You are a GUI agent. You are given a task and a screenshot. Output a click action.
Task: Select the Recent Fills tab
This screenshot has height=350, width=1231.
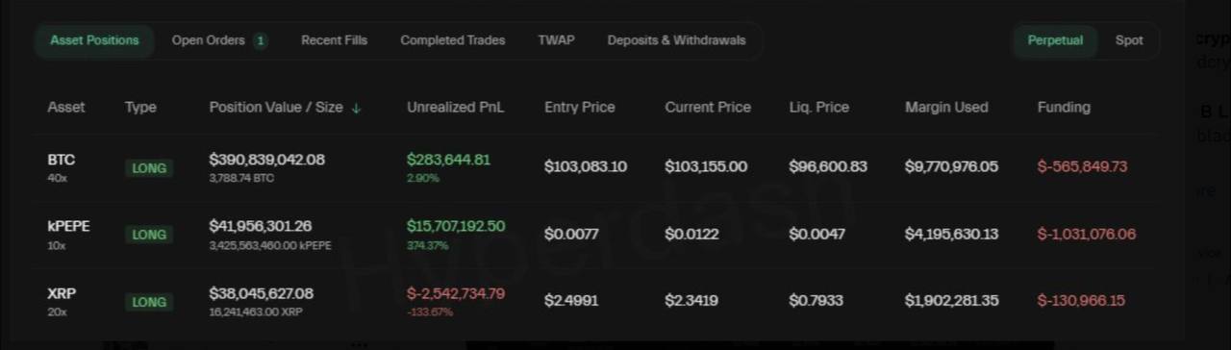334,40
